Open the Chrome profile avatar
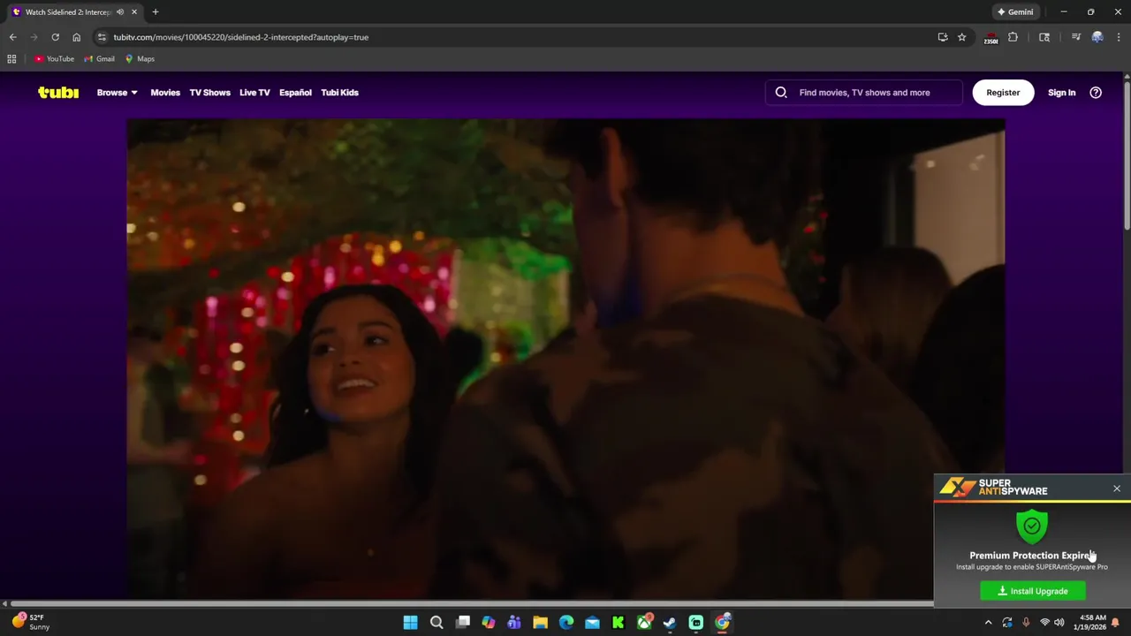 point(1097,37)
